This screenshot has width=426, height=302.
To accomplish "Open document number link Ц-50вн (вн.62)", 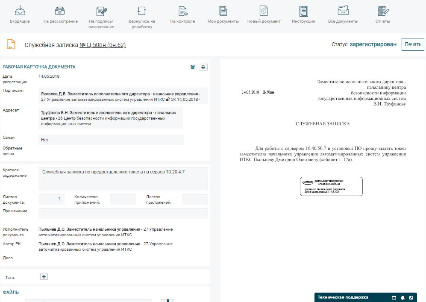I will [x=103, y=45].
